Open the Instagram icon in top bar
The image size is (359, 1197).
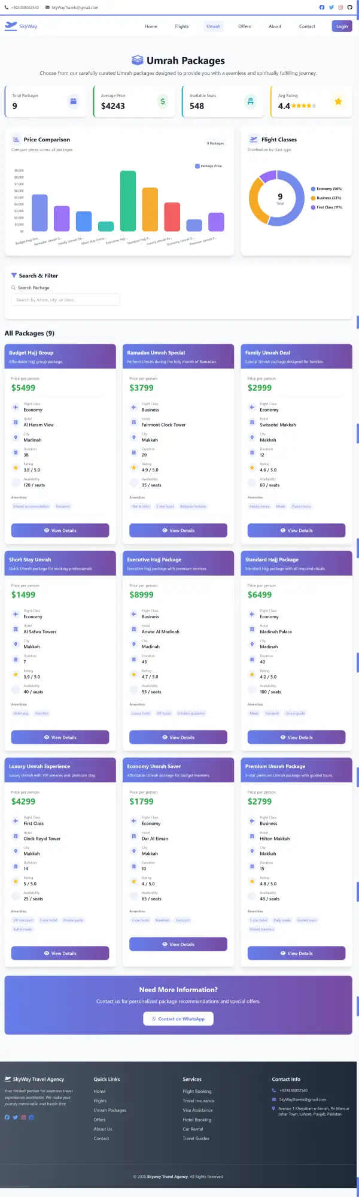click(340, 7)
